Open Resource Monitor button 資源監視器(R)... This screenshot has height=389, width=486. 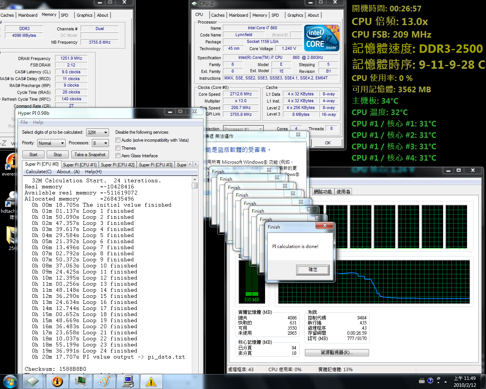coord(337,353)
